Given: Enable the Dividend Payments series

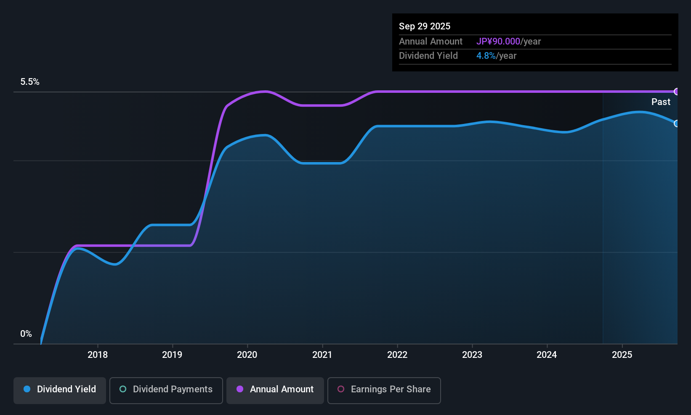Looking at the screenshot, I should pos(166,391).
